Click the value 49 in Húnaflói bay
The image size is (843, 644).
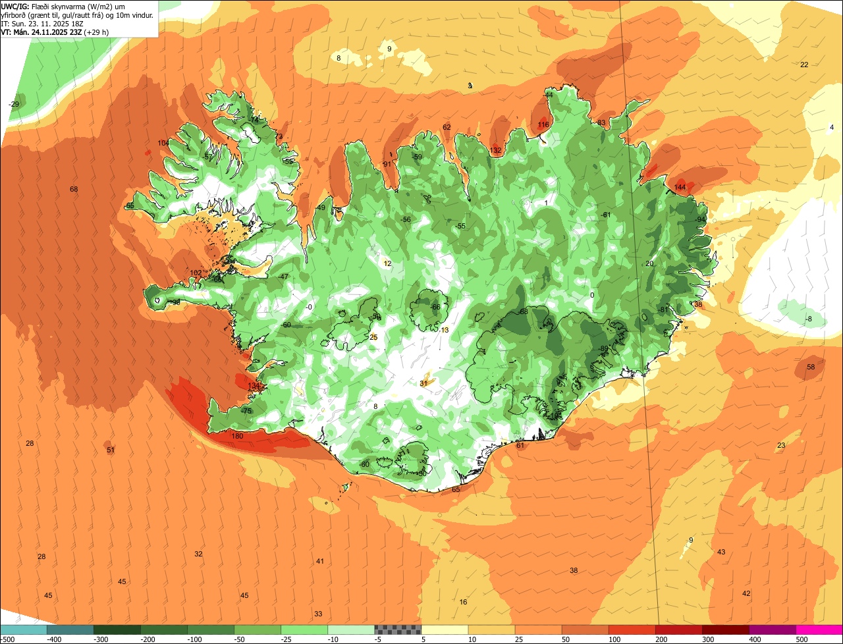321,208
